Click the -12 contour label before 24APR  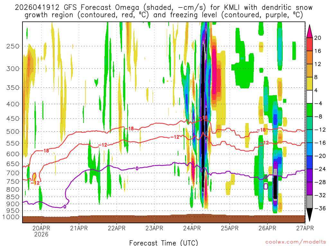click(x=175, y=137)
